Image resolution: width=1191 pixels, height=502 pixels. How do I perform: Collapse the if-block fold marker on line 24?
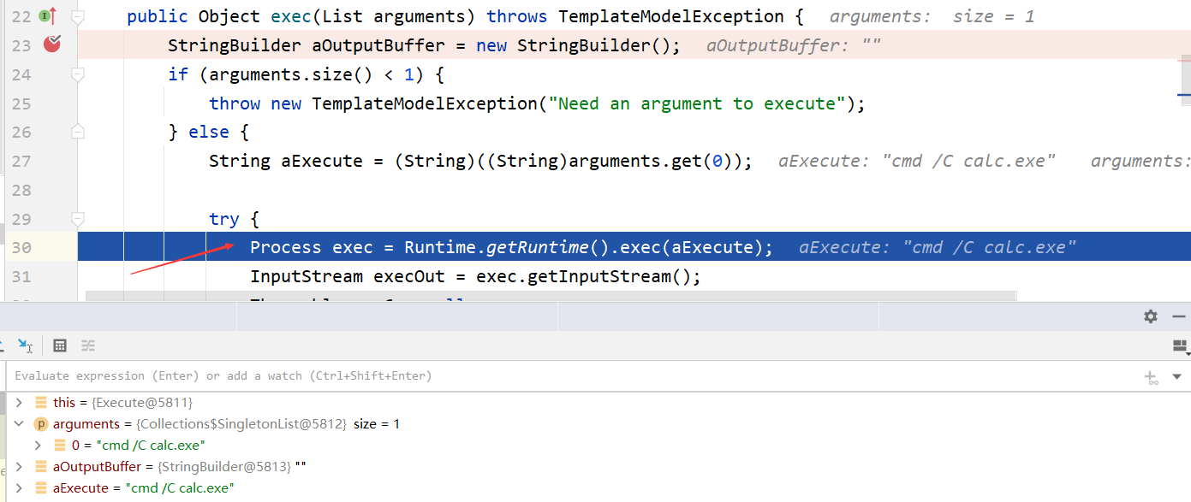tap(78, 74)
